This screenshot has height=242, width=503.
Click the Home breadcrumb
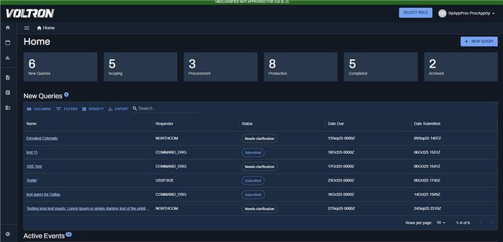click(46, 28)
